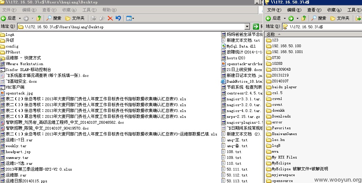Select 2013年第三季运维部-KPI-V2 0.xlsx file

36,169
